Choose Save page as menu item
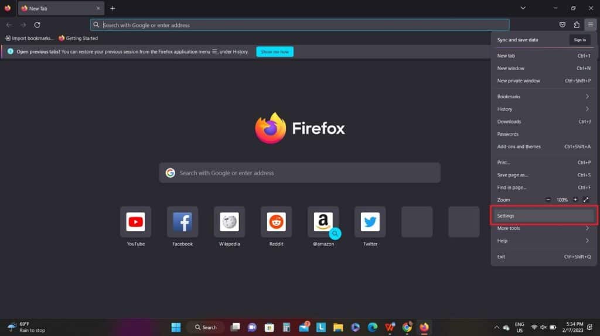This screenshot has height=336, width=600. tap(543, 175)
